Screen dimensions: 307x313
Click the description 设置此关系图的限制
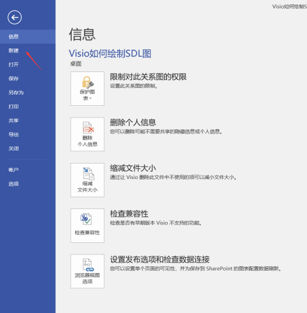click(x=134, y=86)
